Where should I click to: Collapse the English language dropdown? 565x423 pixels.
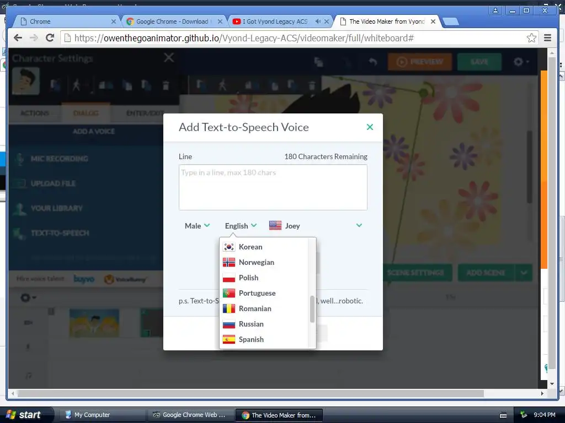pos(241,226)
